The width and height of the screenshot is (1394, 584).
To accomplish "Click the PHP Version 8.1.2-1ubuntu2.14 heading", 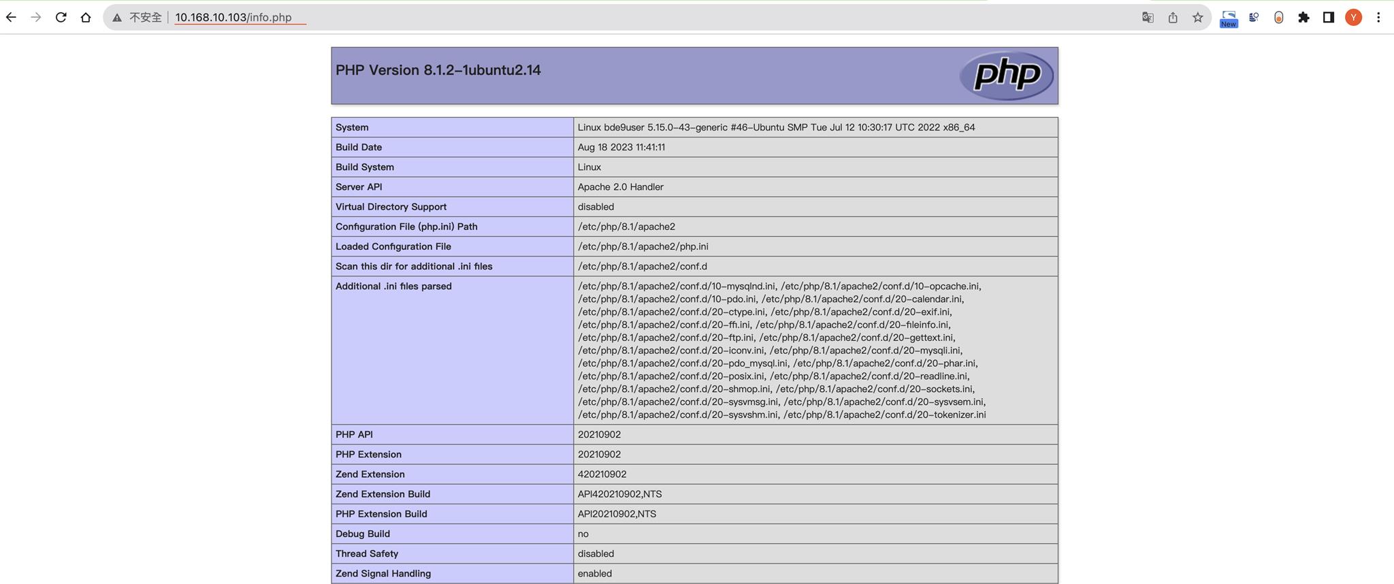I will click(438, 70).
